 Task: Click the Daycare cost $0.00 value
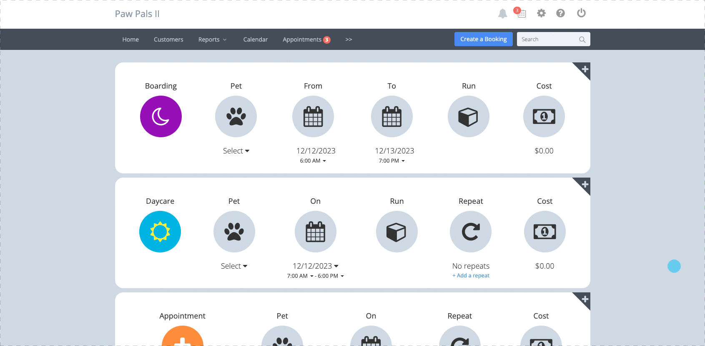545,266
